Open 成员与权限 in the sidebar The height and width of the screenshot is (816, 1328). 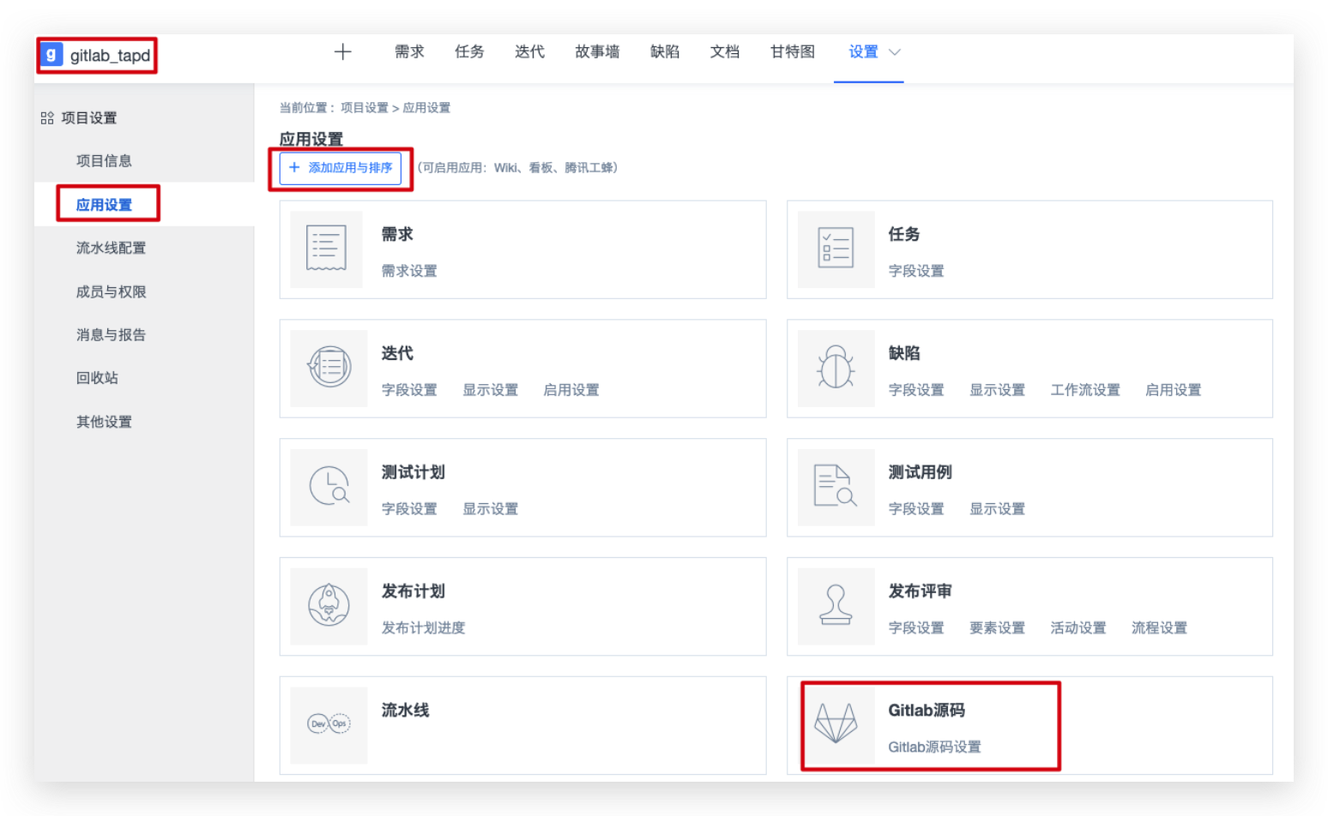coord(111,292)
